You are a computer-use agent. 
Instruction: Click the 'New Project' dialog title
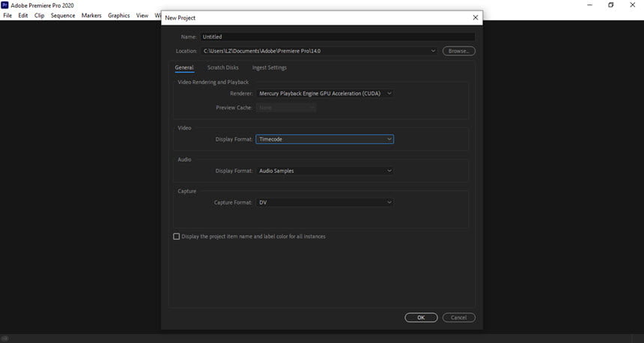click(x=180, y=18)
